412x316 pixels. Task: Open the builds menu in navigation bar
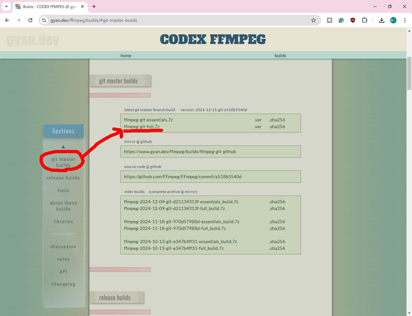280,56
